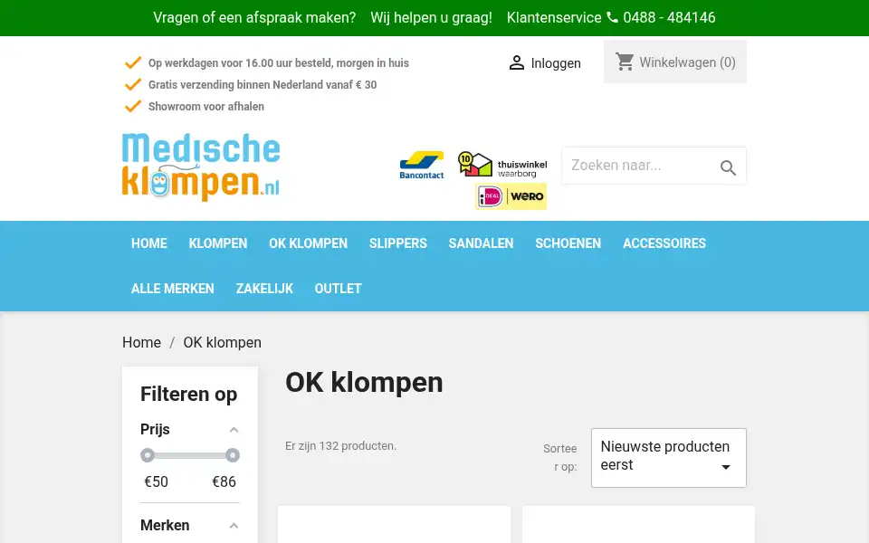The image size is (869, 543).
Task: Click the 'OK klompen' page heading
Action: point(364,382)
